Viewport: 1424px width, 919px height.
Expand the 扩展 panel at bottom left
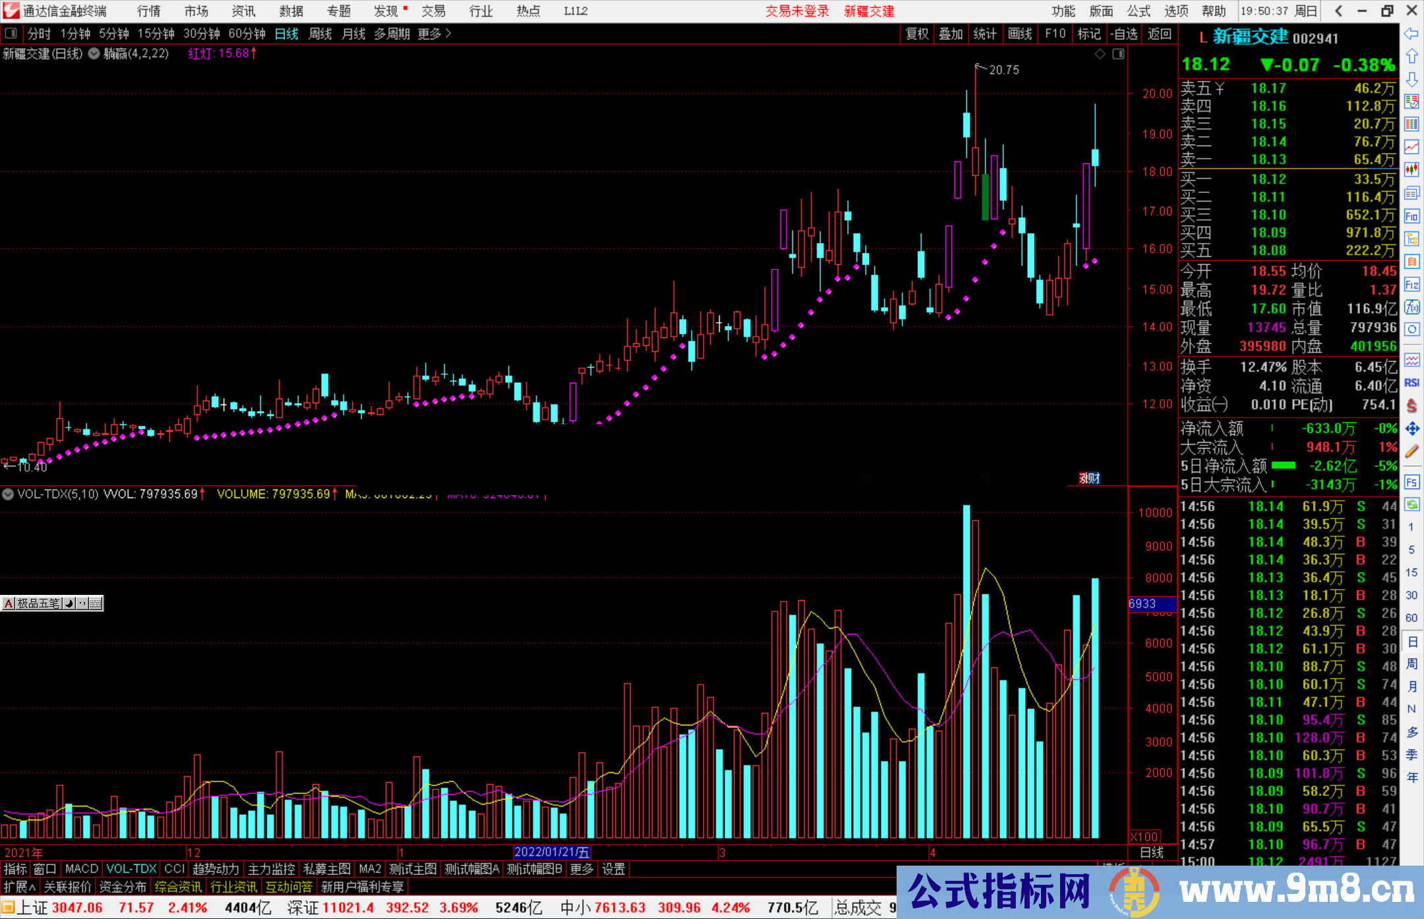point(20,887)
